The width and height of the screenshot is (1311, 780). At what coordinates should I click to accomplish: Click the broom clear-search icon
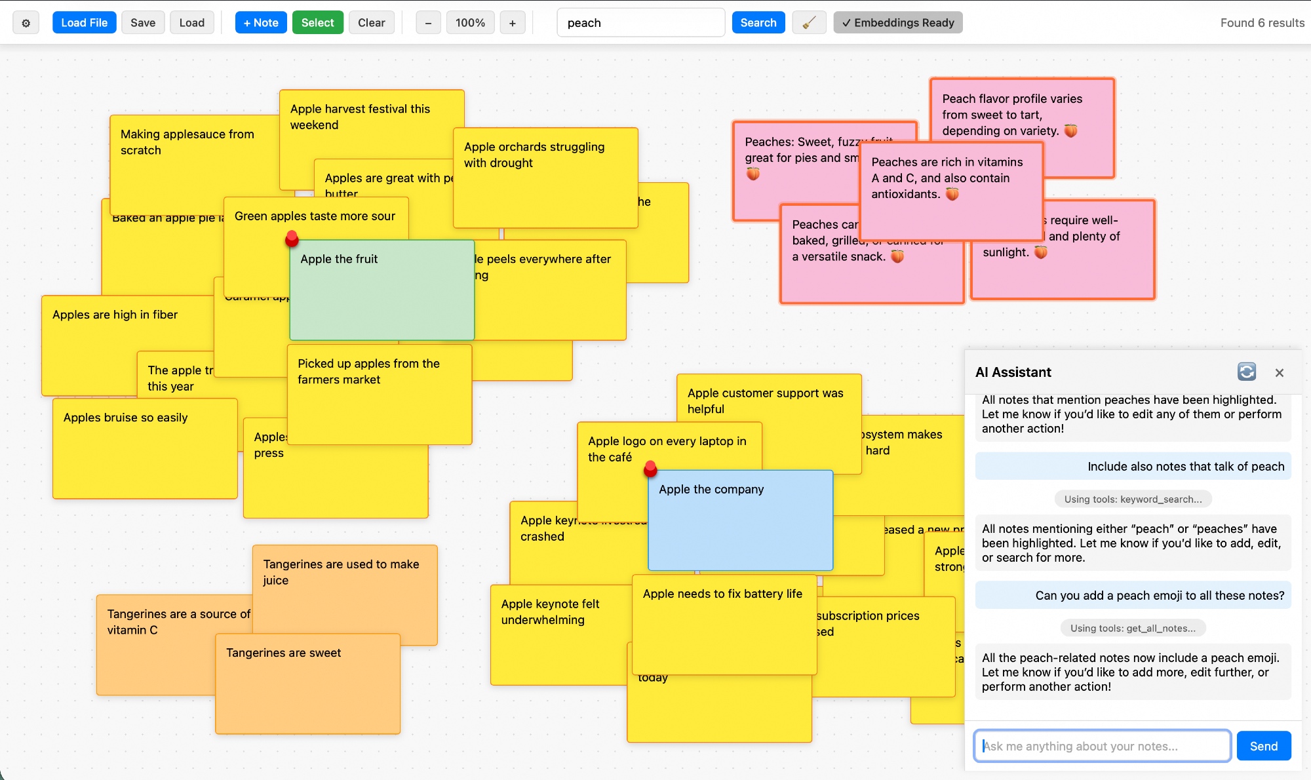click(809, 23)
